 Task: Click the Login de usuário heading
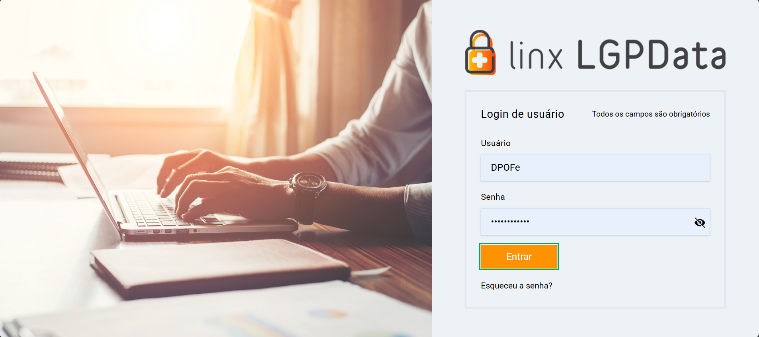pos(522,114)
